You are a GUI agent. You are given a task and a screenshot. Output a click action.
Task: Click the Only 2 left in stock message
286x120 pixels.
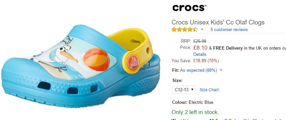coord(195,112)
